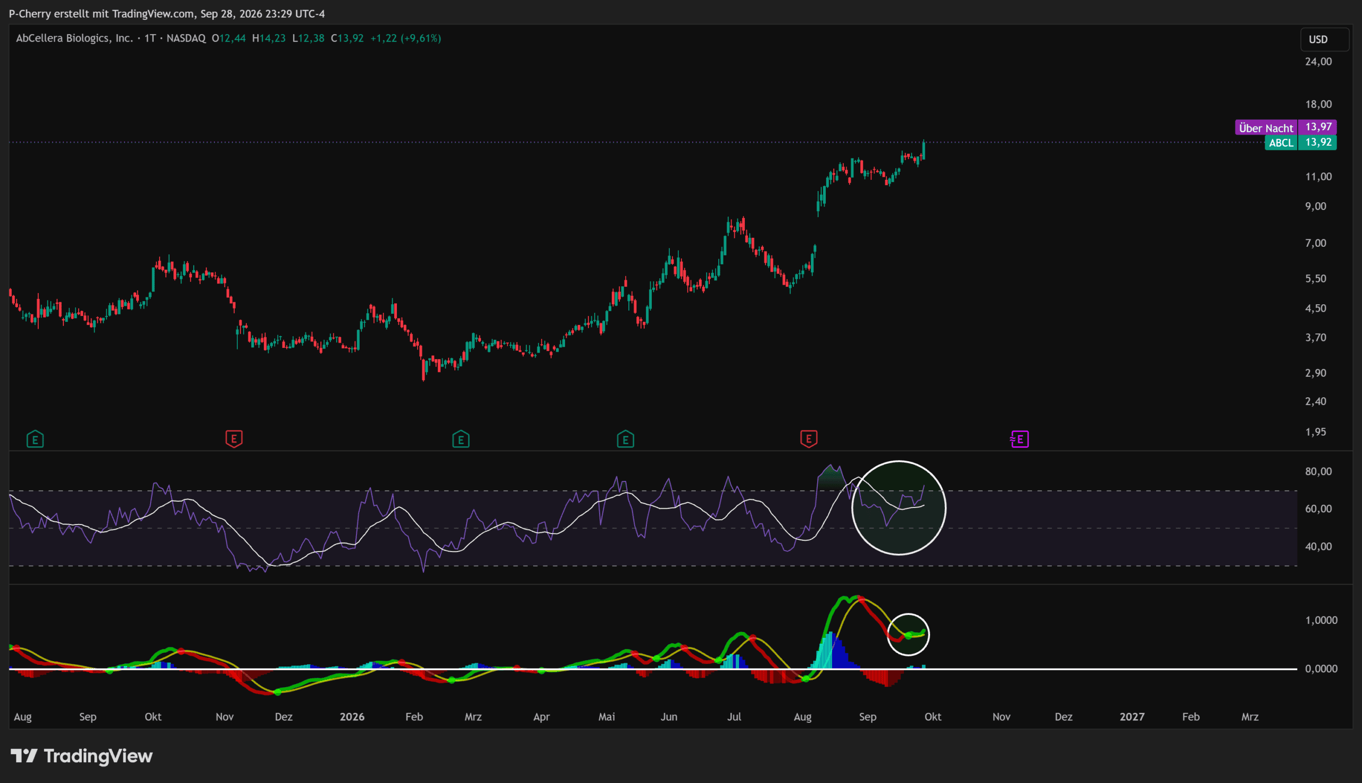Image resolution: width=1362 pixels, height=783 pixels.
Task: Click the 2027 label on time axis
Action: coord(1132,717)
